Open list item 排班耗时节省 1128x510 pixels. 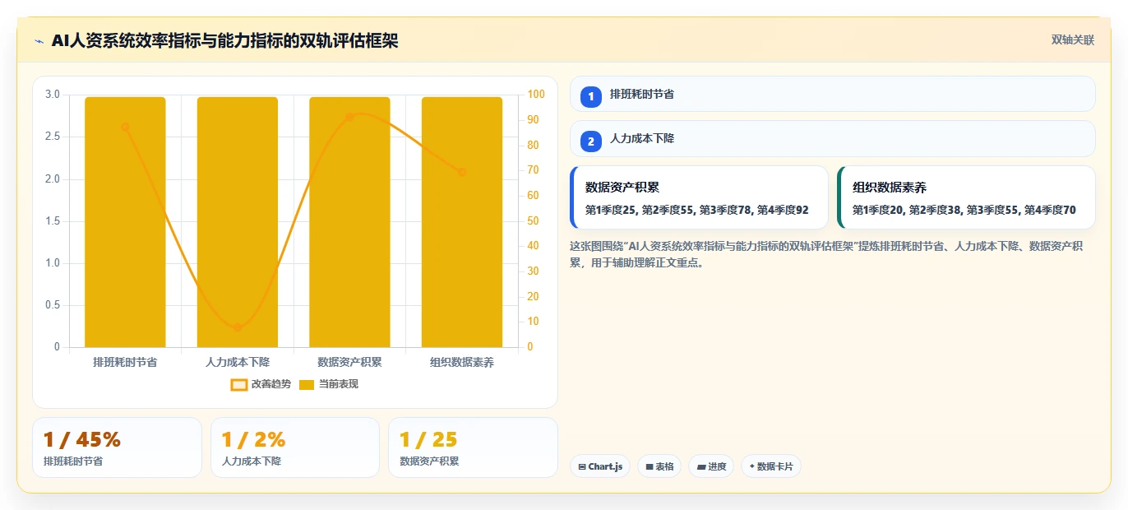point(832,94)
